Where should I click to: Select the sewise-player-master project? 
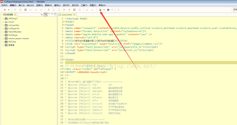click(x=19, y=38)
